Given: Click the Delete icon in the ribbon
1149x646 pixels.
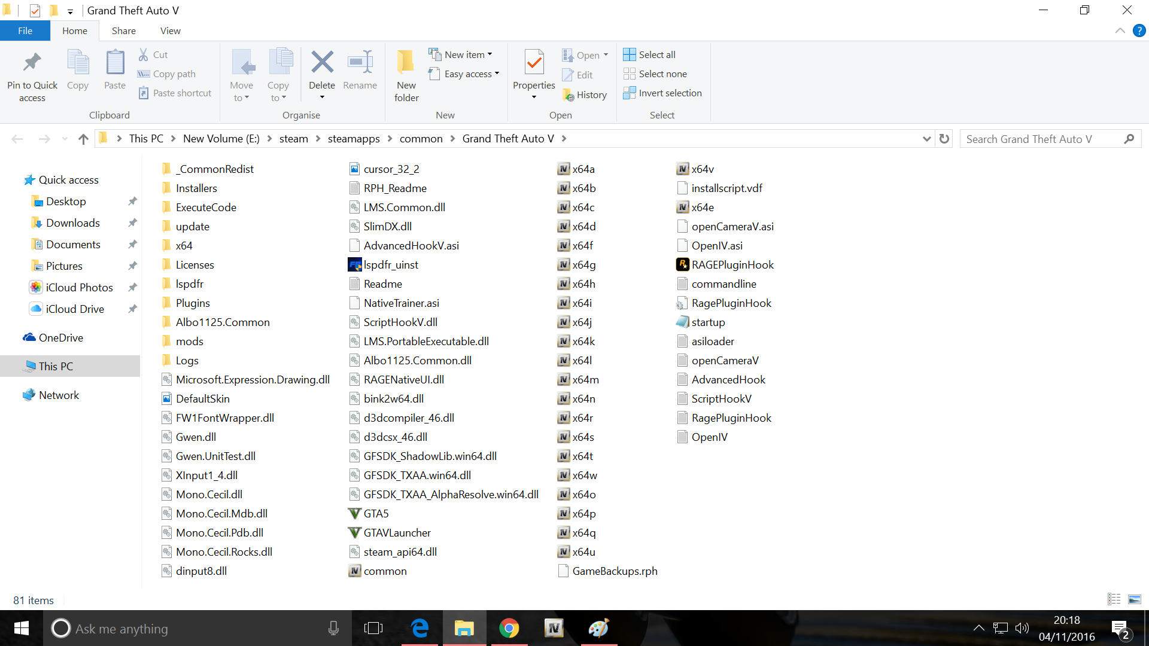Looking at the screenshot, I should click(x=322, y=62).
